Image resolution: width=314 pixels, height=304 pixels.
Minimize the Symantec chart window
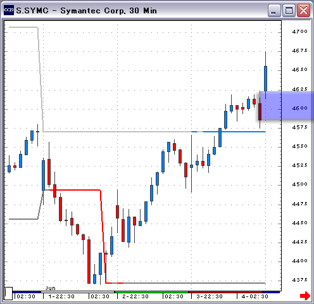(274, 10)
